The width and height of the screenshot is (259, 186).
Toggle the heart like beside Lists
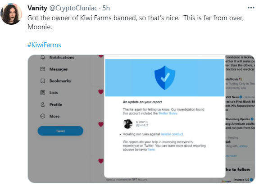coord(101,92)
